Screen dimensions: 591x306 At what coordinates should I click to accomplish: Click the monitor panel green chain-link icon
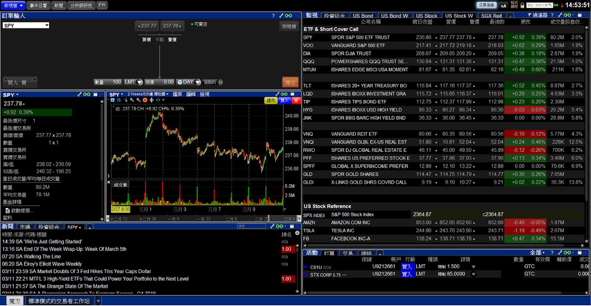click(x=567, y=15)
